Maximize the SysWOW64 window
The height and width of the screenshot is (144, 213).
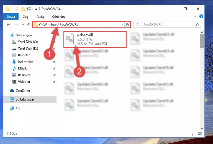tap(185, 9)
